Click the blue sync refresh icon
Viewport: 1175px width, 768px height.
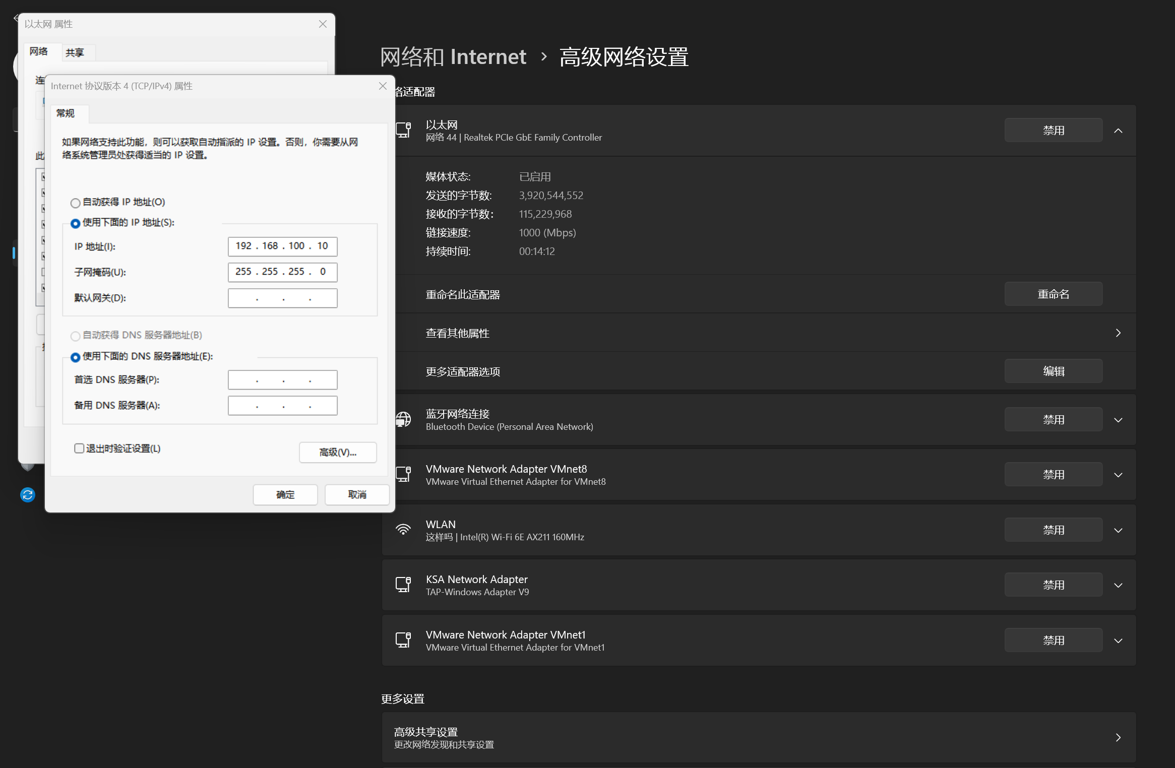(x=28, y=495)
